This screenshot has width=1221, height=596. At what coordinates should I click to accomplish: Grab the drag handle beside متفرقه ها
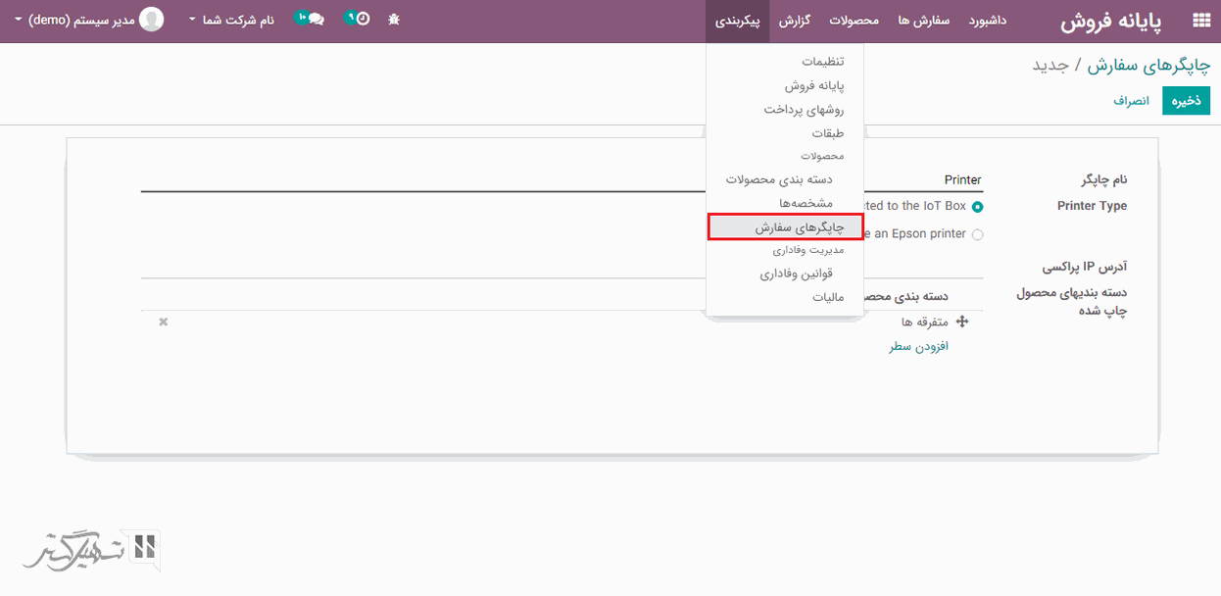(961, 322)
